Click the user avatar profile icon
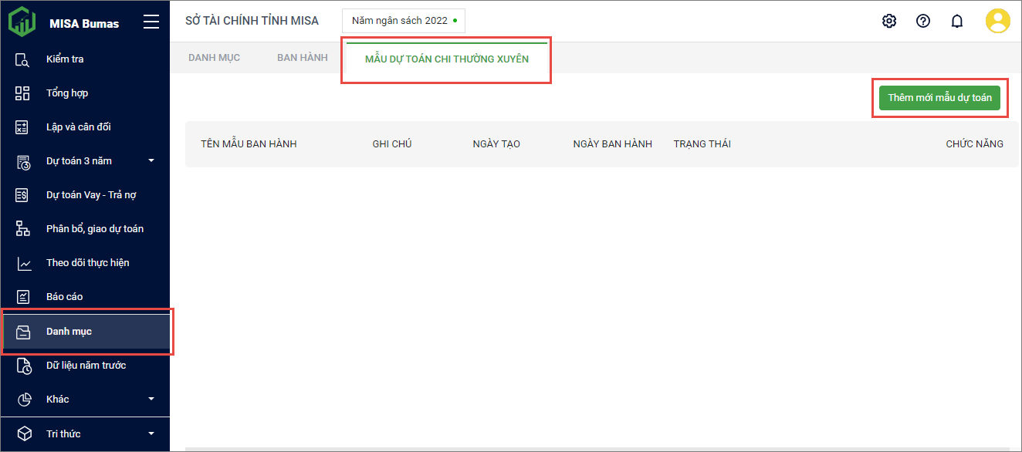This screenshot has height=452, width=1022. point(997,21)
